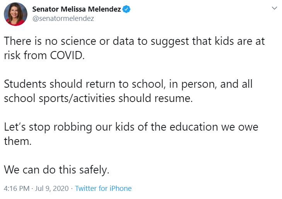Click the word "COVID" in the tweet
The width and height of the screenshot is (282, 199).
66,55
